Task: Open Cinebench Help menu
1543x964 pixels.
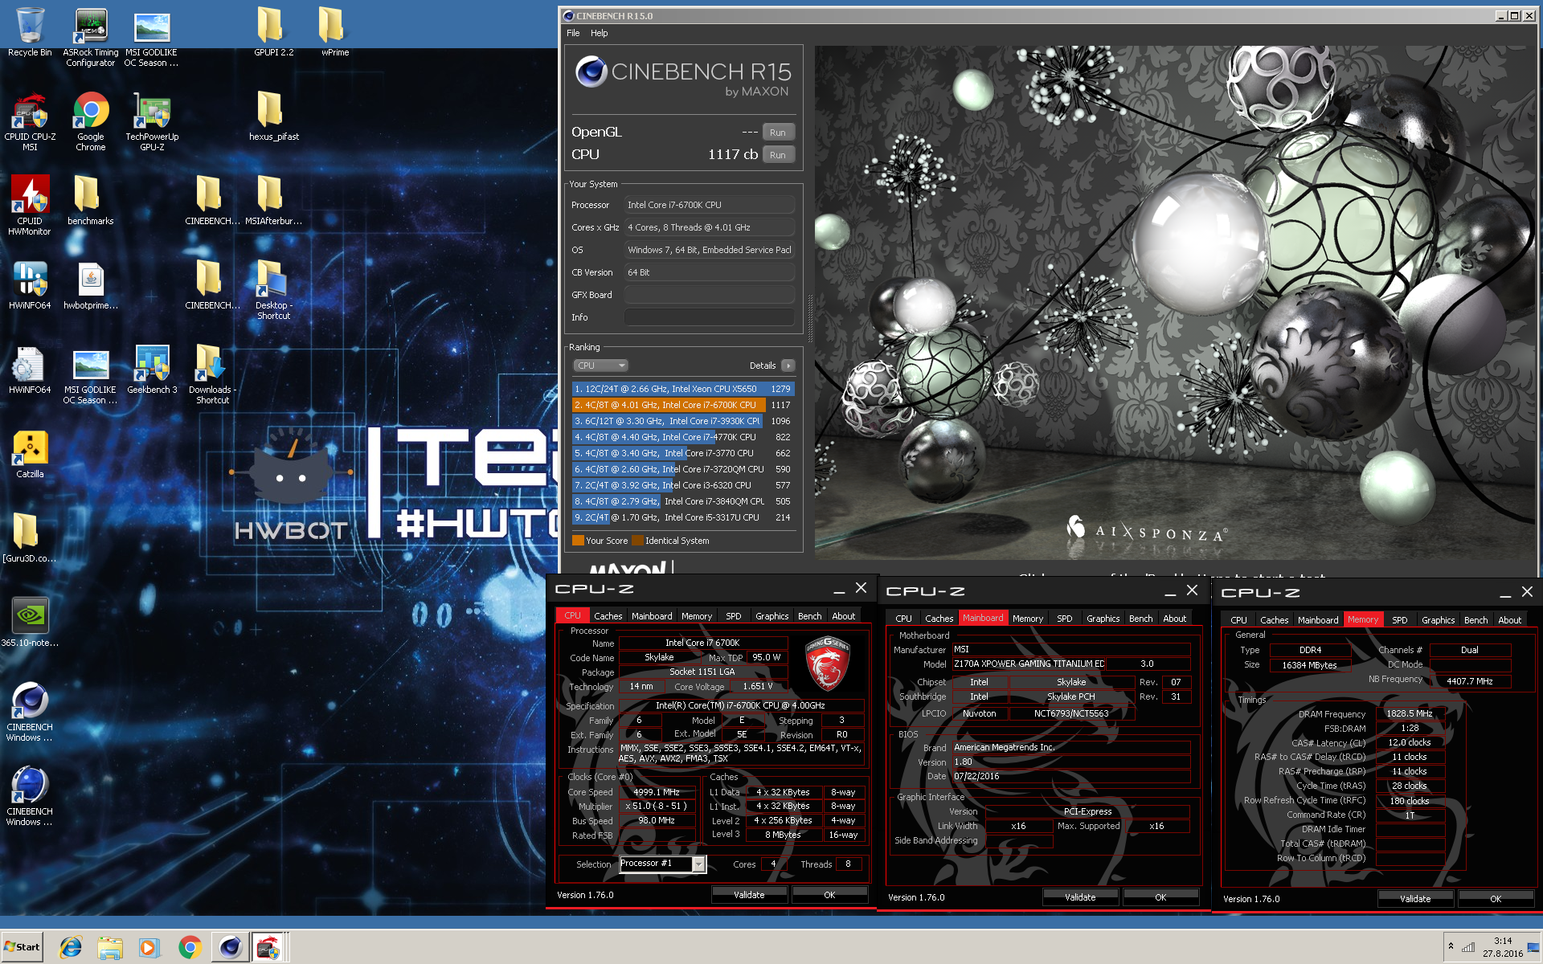Action: (600, 33)
